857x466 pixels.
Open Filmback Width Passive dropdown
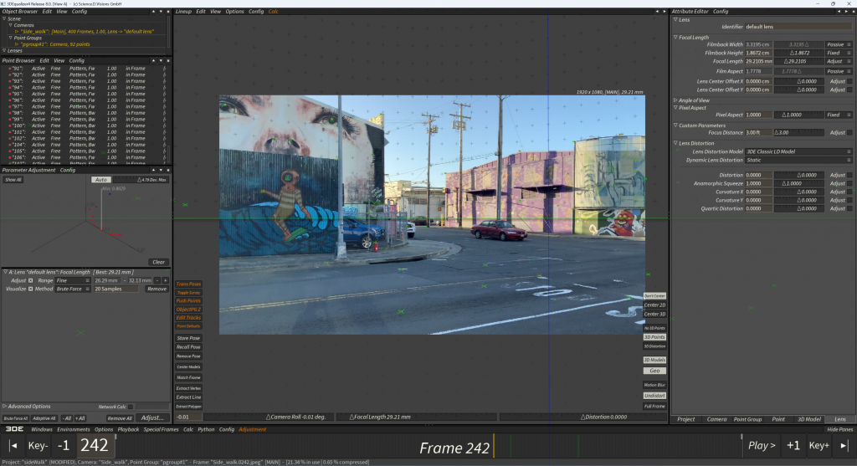click(839, 45)
